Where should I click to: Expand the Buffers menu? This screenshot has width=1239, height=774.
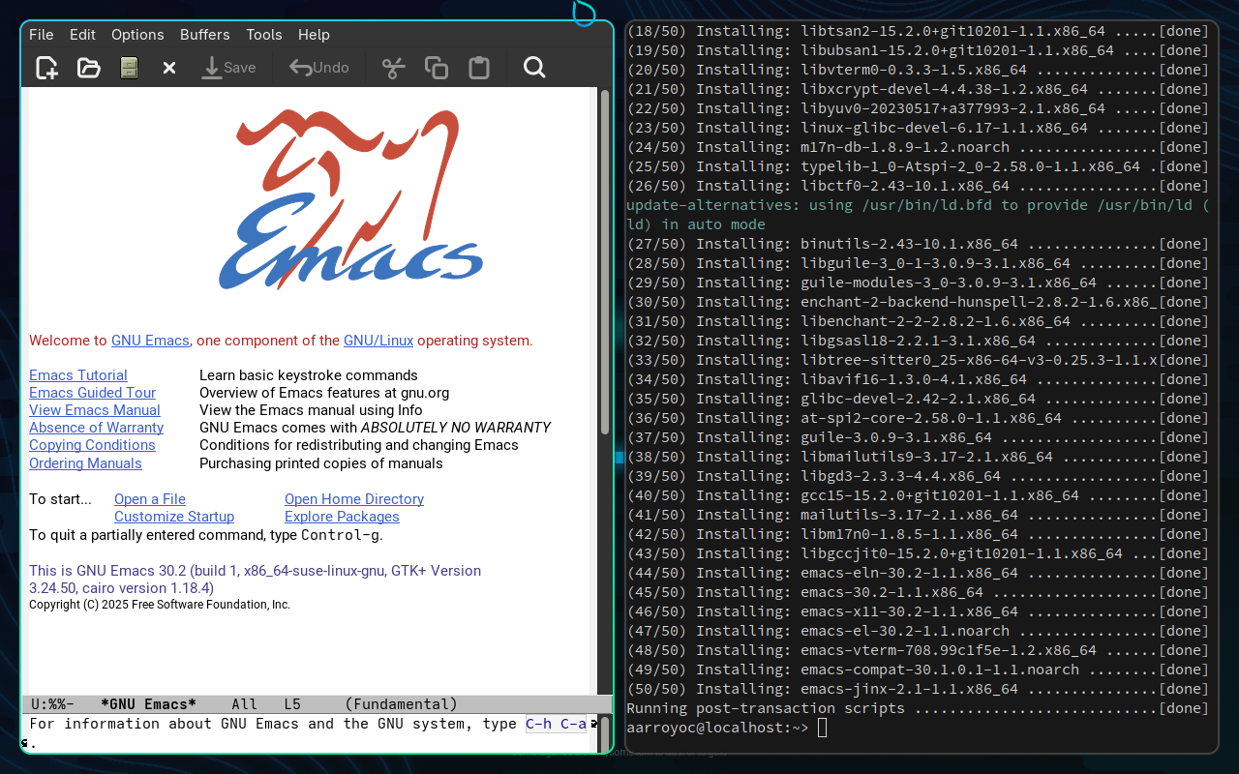(204, 35)
